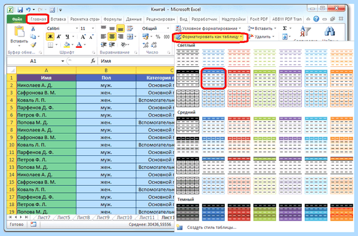Switch to the Формулы tab
This screenshot has width=358, height=236.
coord(112,19)
